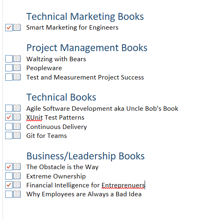Uncheck the XUnit Test Patterns checkbox

point(9,117)
